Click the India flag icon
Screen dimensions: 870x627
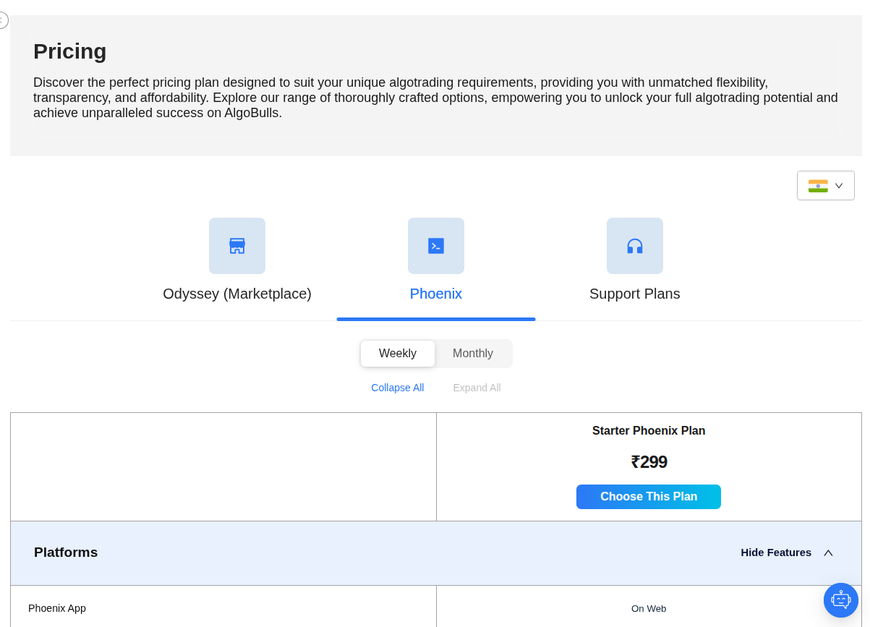[x=818, y=186]
